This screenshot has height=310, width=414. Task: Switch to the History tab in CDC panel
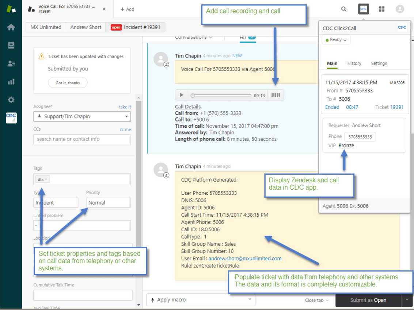click(354, 63)
